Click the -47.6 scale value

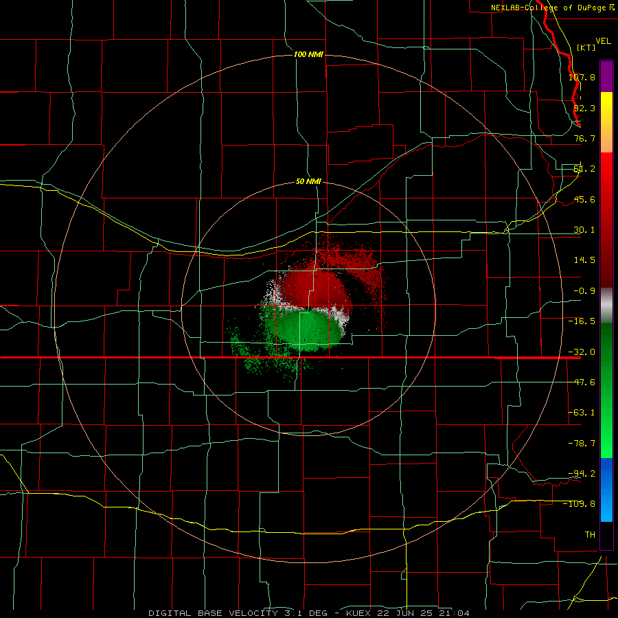pos(582,382)
